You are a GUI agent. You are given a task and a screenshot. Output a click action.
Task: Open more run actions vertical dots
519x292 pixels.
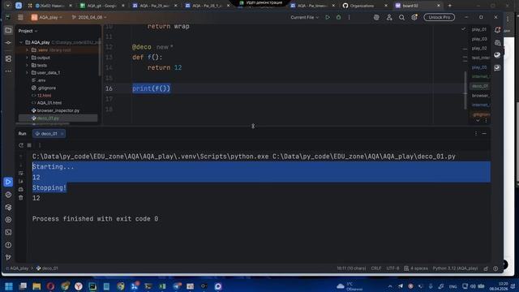[349, 17]
